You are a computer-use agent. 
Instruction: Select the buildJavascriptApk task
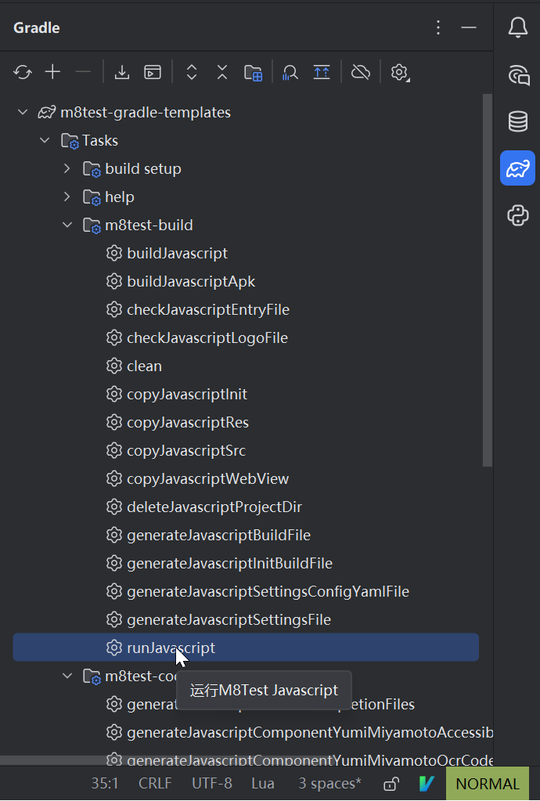click(191, 281)
